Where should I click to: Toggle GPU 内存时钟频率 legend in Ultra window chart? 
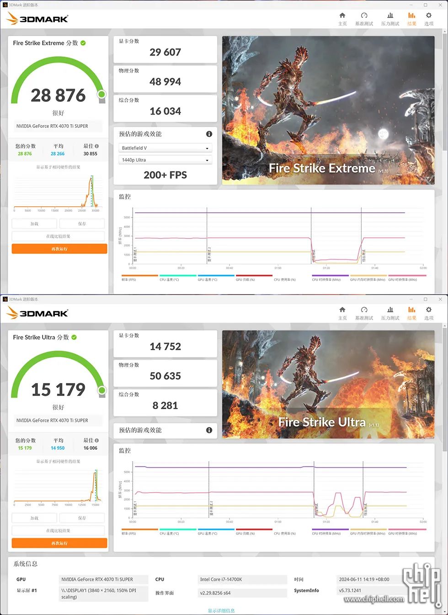click(368, 531)
